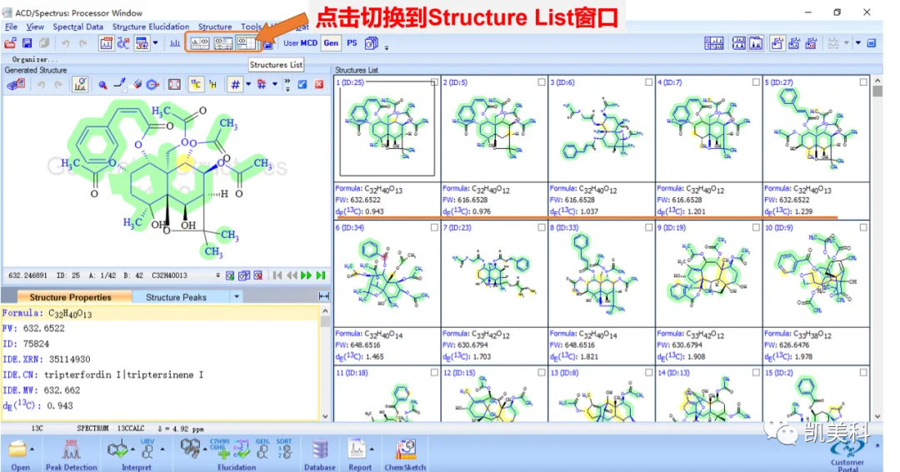The image size is (900, 472).
Task: Open the File menu
Action: pos(11,27)
